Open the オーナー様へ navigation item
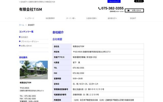This screenshot has height=102, width=163. 71,18
